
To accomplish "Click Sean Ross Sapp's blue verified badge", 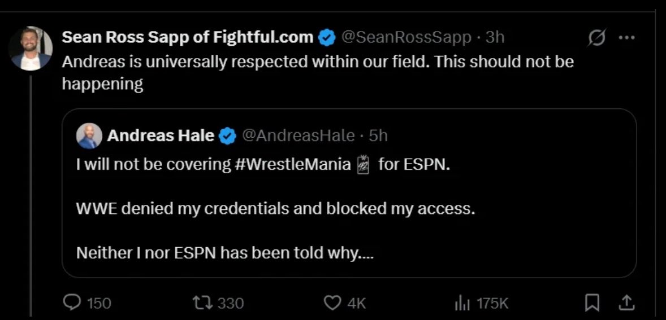I will (327, 38).
